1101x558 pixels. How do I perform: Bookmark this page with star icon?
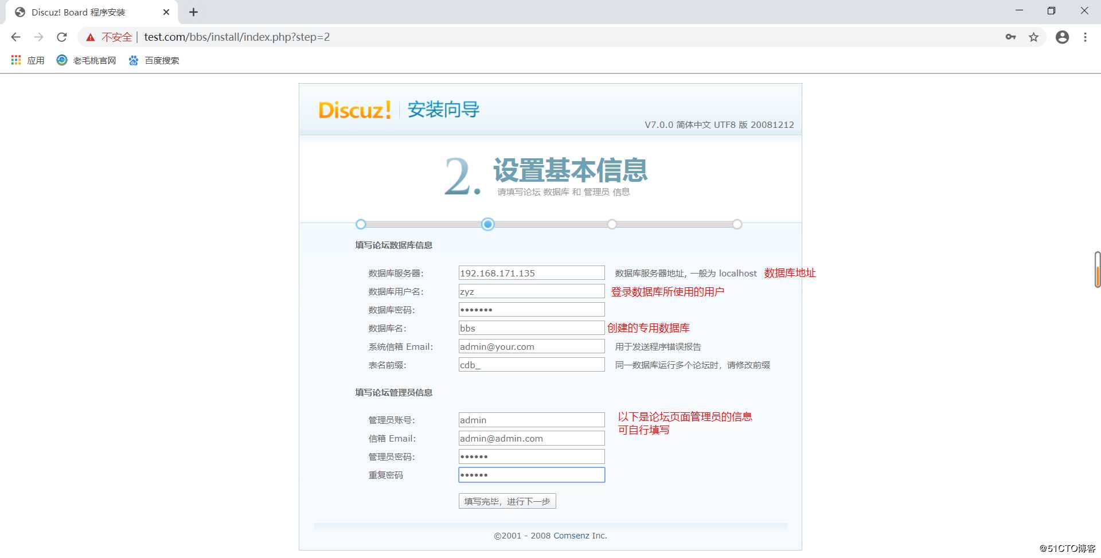tap(1033, 37)
